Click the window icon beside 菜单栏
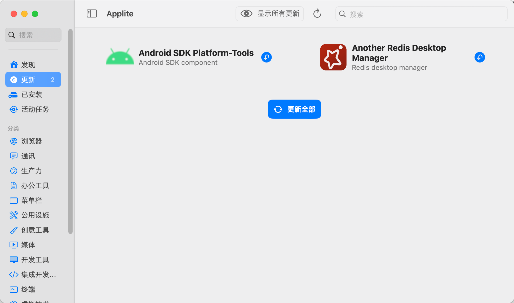This screenshot has width=514, height=303. click(x=14, y=200)
